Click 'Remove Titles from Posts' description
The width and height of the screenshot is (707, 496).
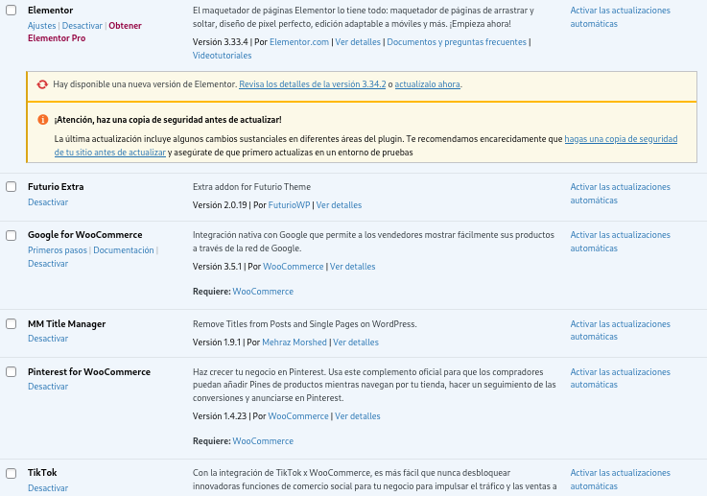point(305,324)
